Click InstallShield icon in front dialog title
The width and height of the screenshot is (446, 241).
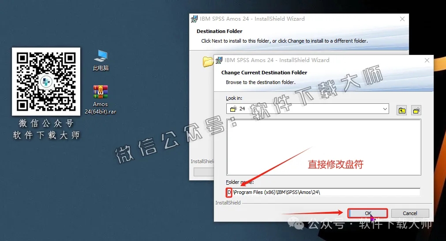coord(219,60)
